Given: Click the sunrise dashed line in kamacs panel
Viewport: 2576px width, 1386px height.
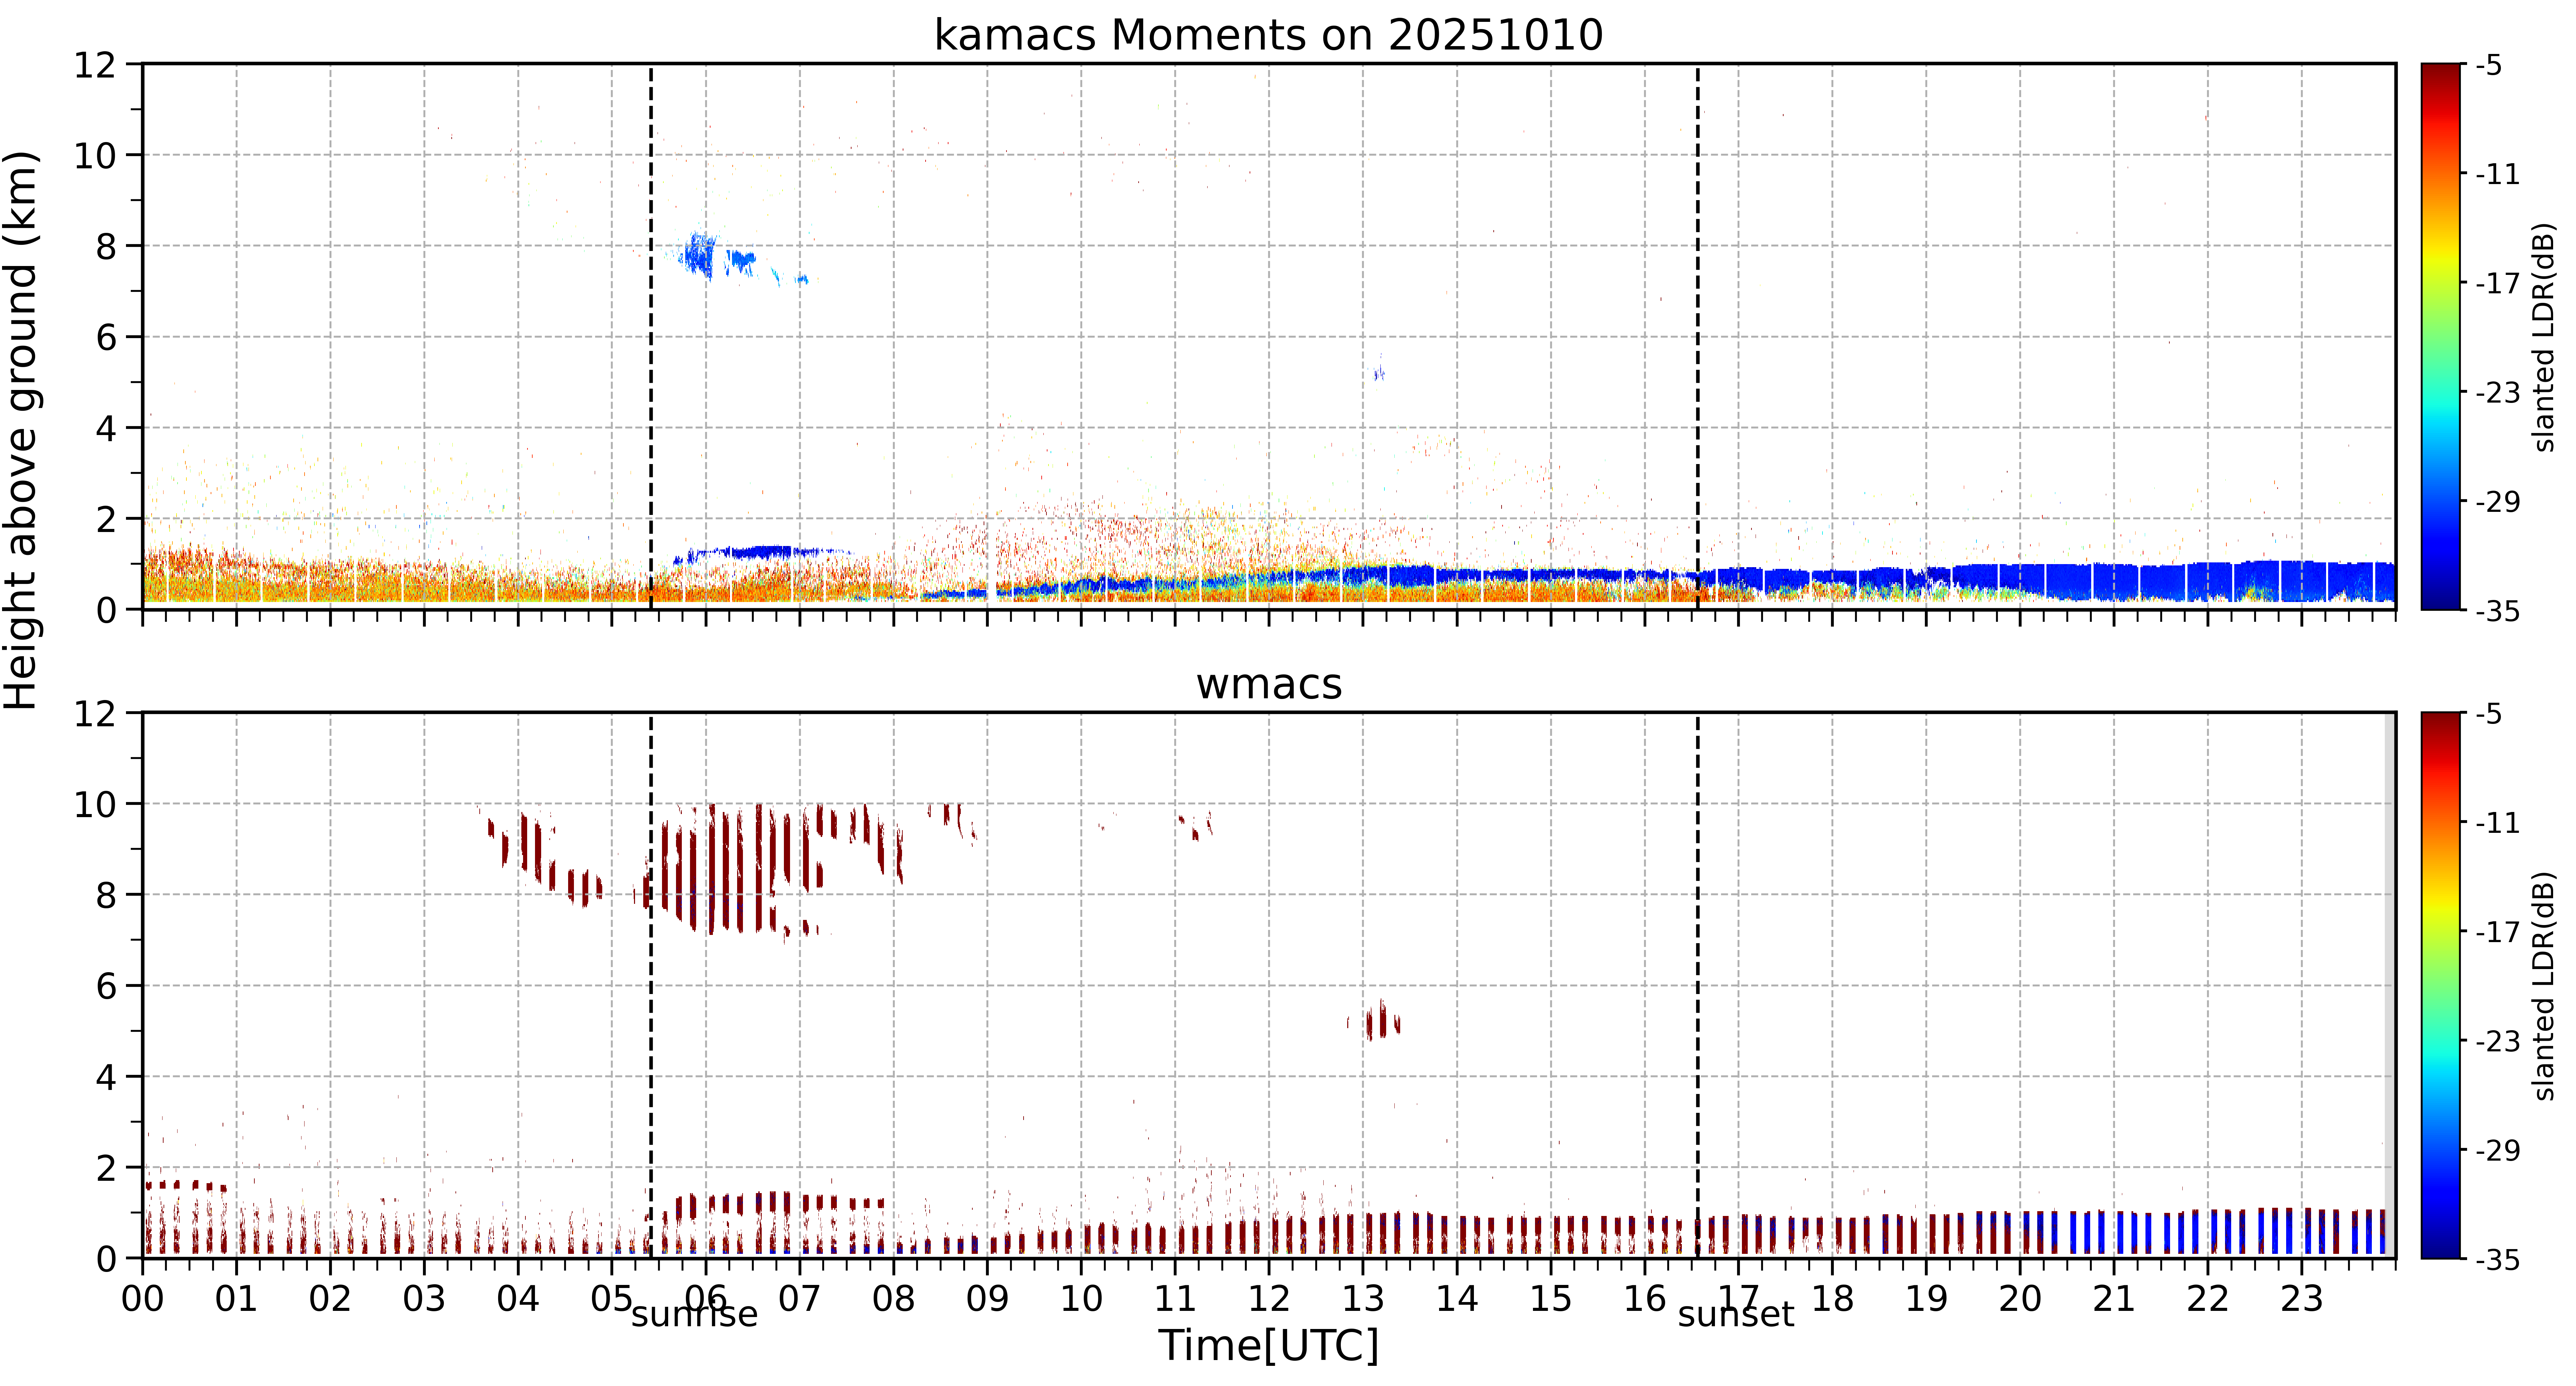Looking at the screenshot, I should 651,337.
